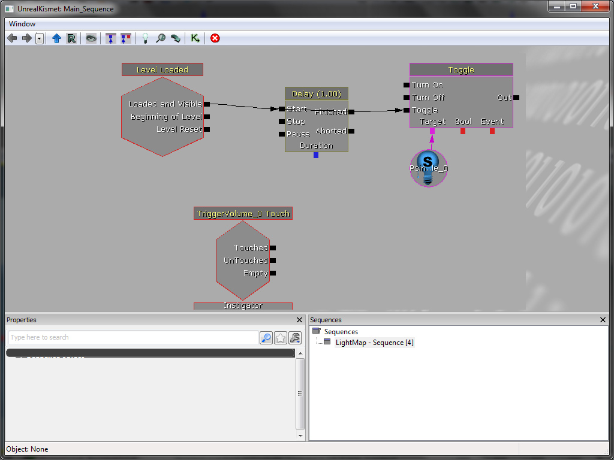
Task: Open the navigation history dropdown arrow
Action: [40, 38]
